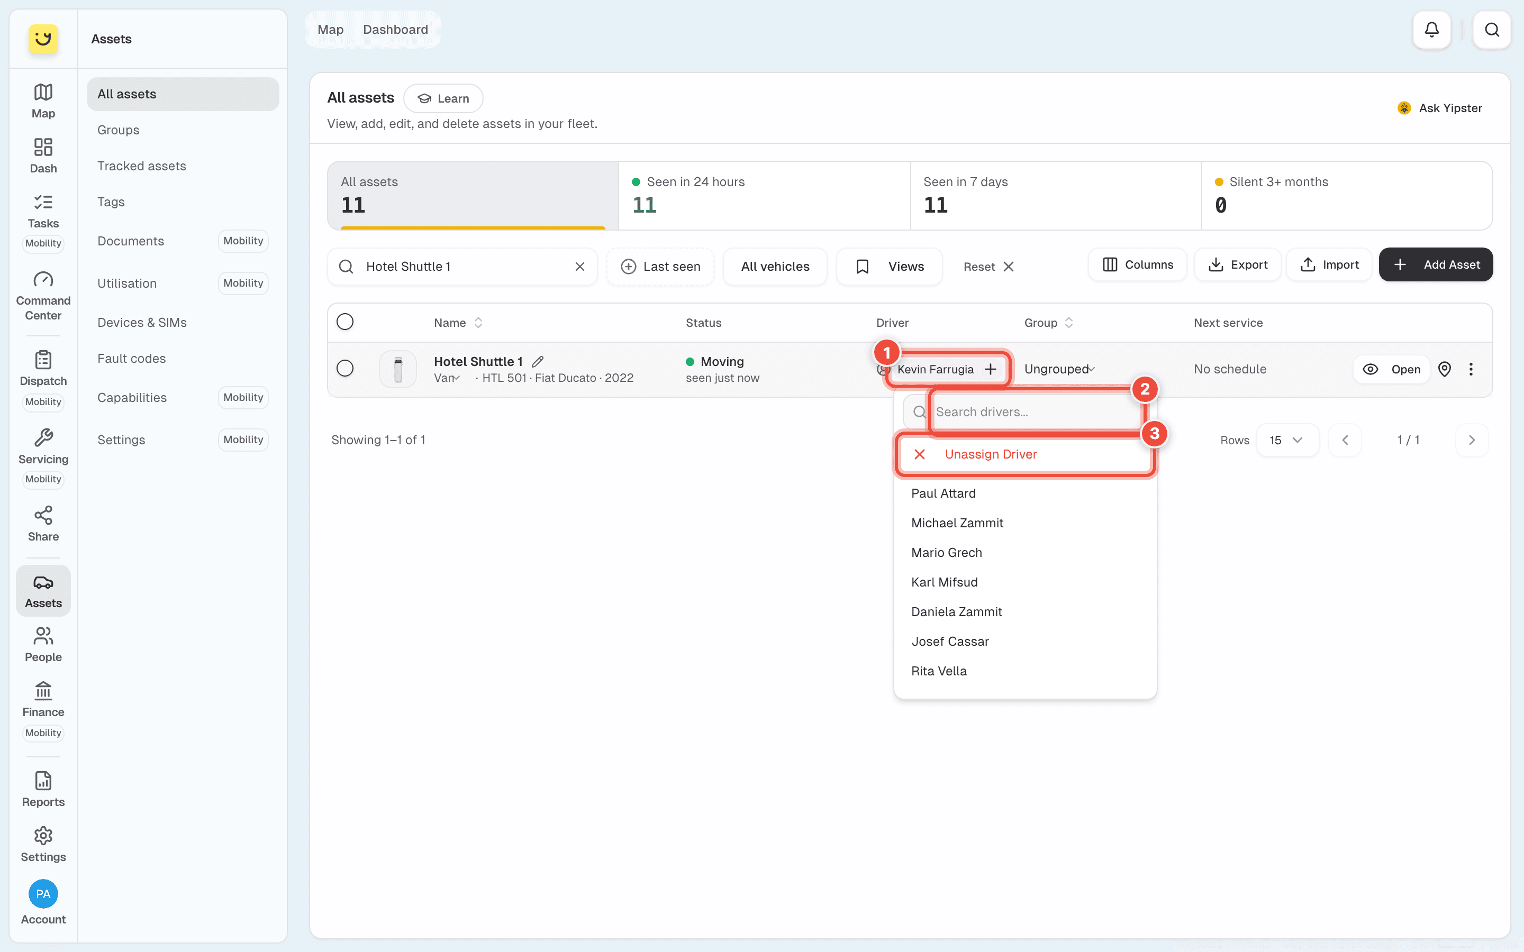Image resolution: width=1524 pixels, height=952 pixels.
Task: Open the People sidebar icon
Action: click(x=43, y=644)
